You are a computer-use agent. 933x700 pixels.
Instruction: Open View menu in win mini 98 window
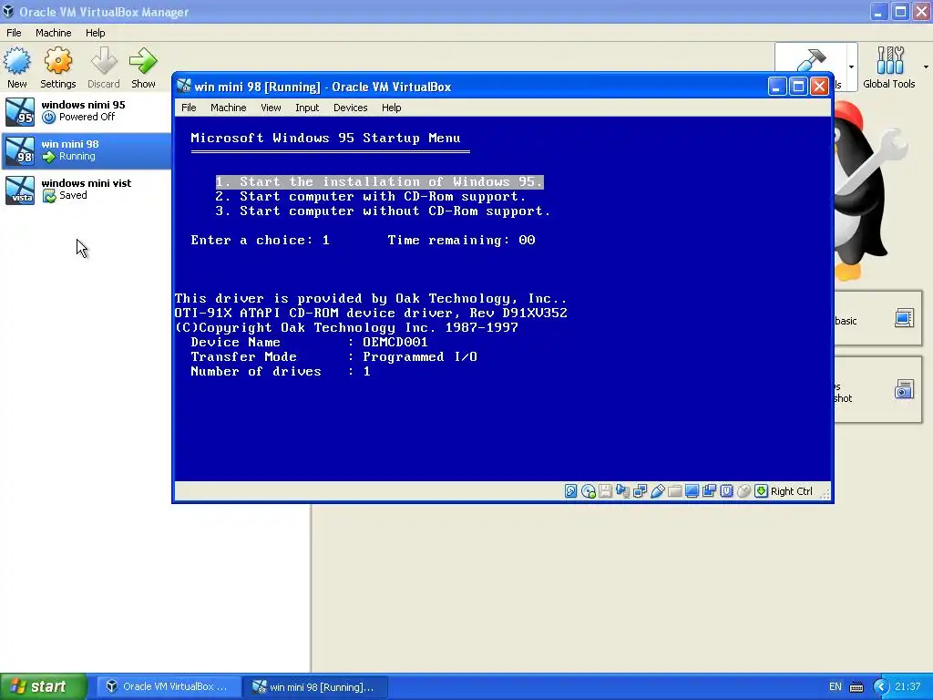pos(271,108)
